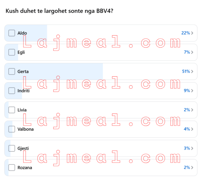Click the 51% result for Gerta
This screenshot has height=188, width=205.
click(186, 71)
